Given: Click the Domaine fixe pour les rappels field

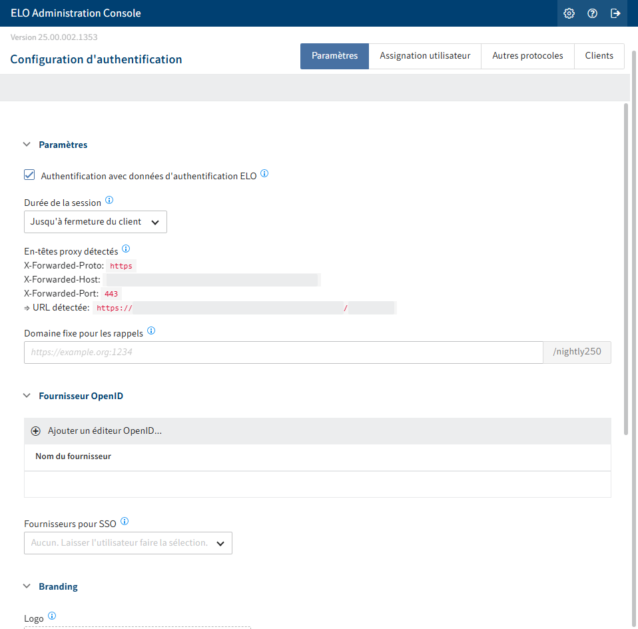Looking at the screenshot, I should tap(284, 352).
